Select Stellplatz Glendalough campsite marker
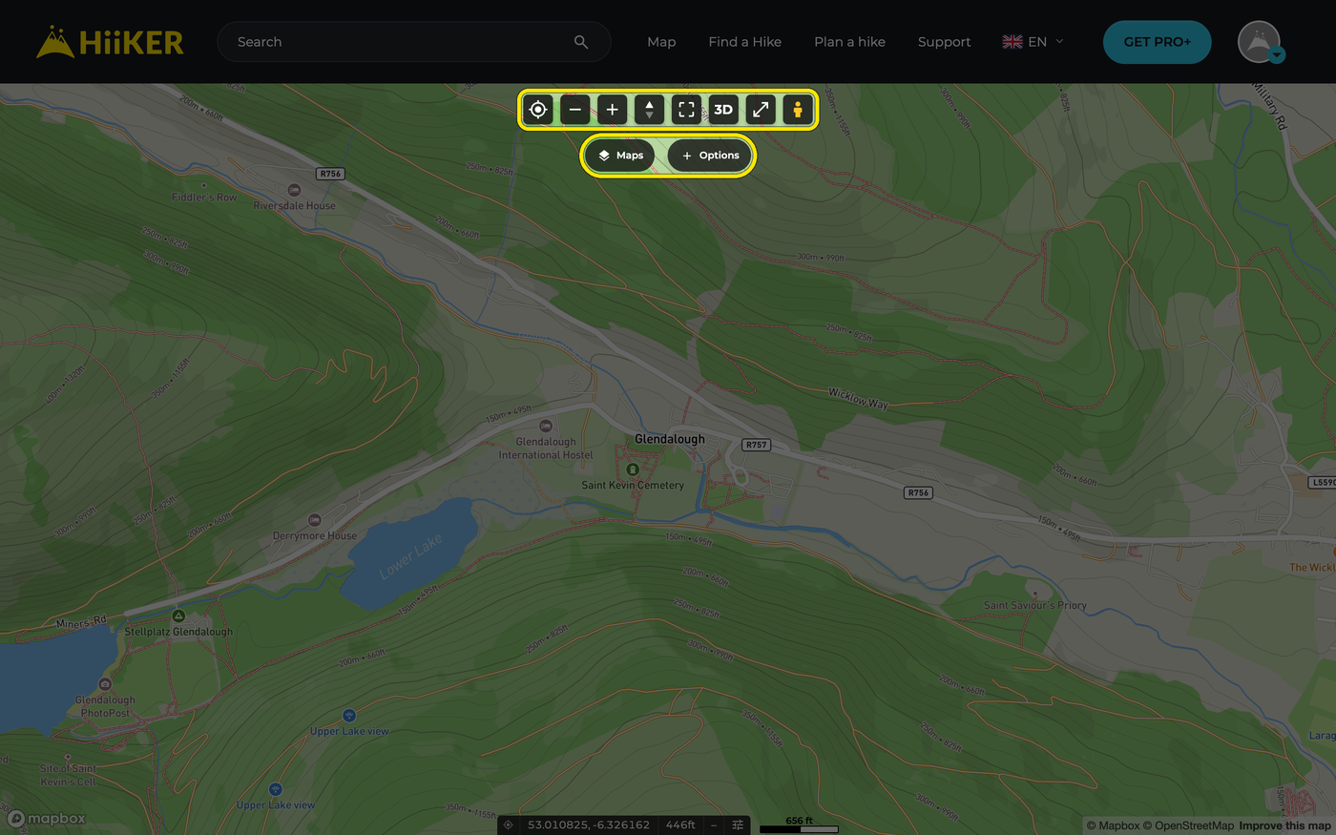Screen dimensions: 1336x835 tap(178, 616)
